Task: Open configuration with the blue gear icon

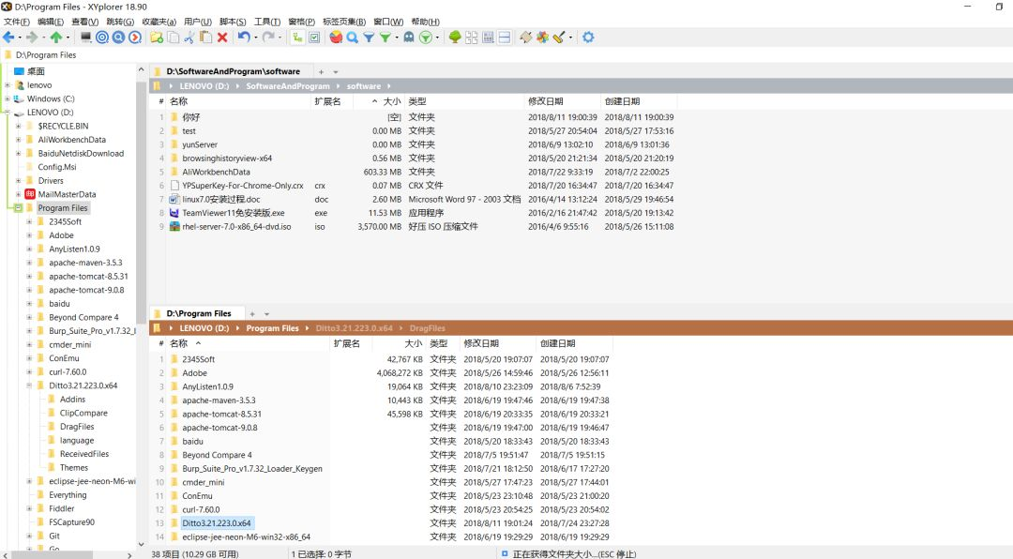Action: [x=588, y=38]
